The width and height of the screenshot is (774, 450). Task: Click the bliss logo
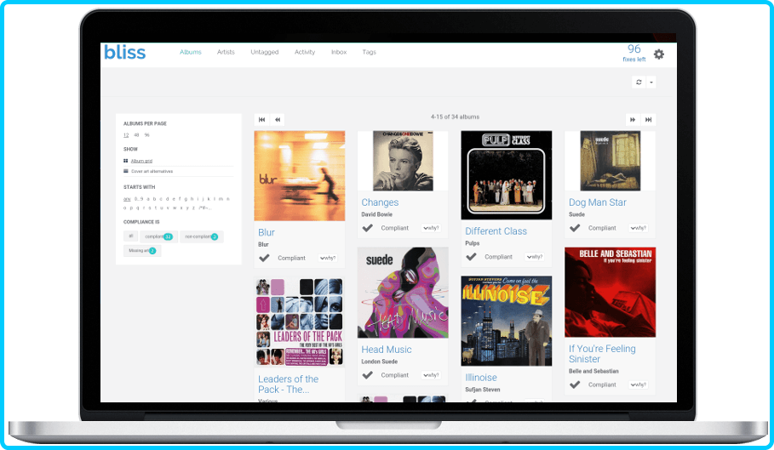(124, 53)
